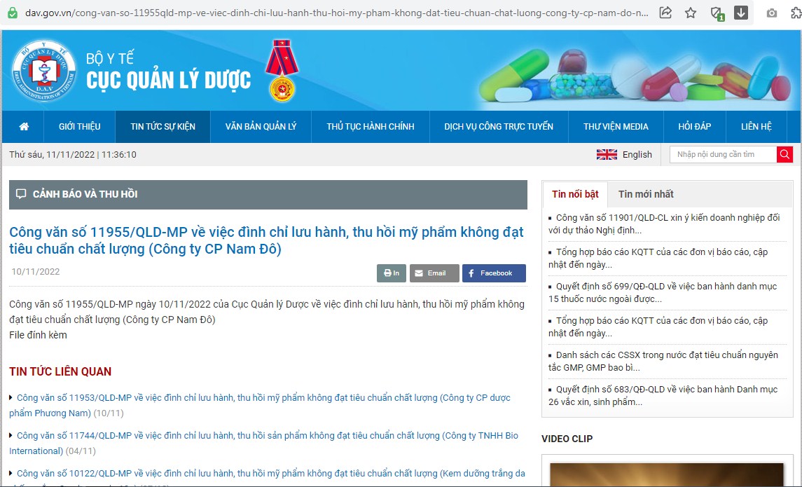Toggle to English language with the flag icon
The width and height of the screenshot is (802, 487).
(x=607, y=154)
